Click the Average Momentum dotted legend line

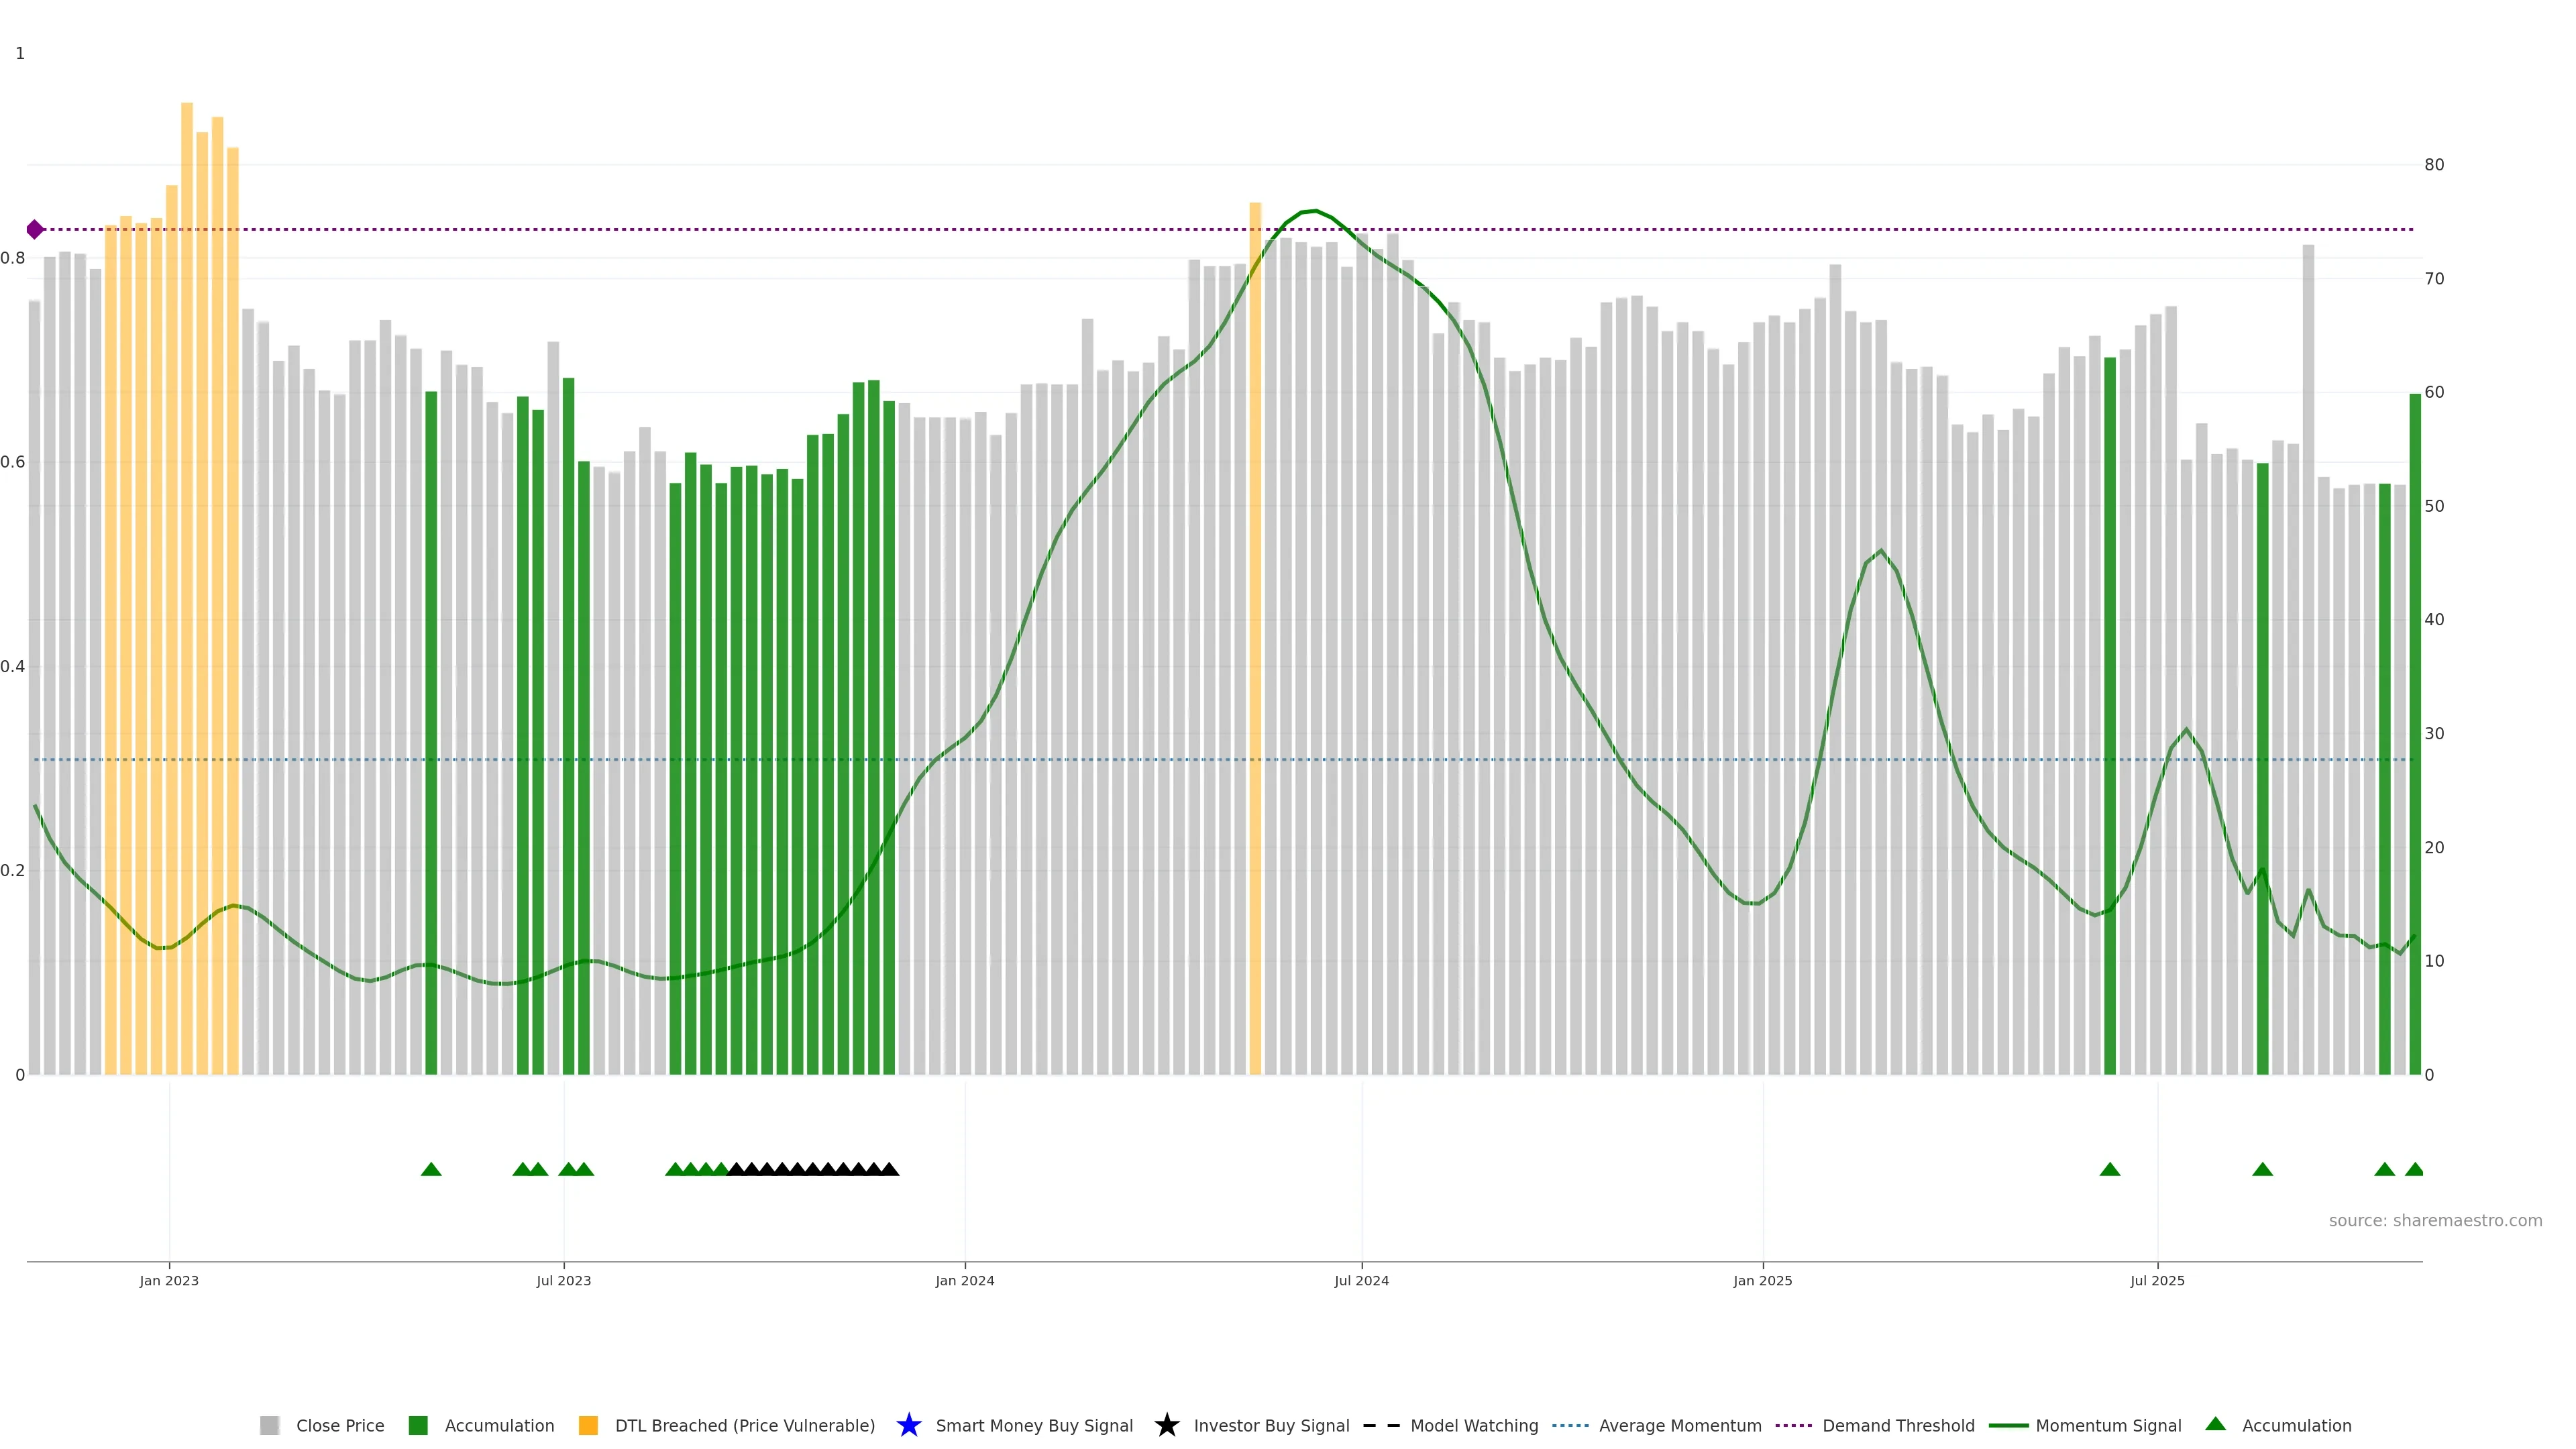click(1570, 1425)
